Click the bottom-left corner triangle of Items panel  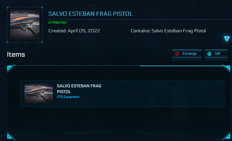pyautogui.click(x=10, y=136)
